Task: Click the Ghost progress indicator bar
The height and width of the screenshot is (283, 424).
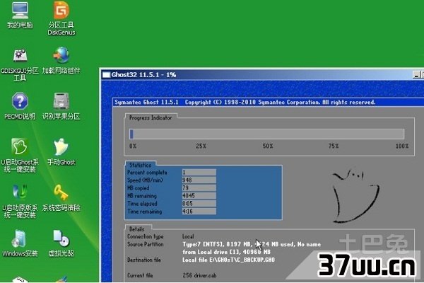Action: (267, 134)
